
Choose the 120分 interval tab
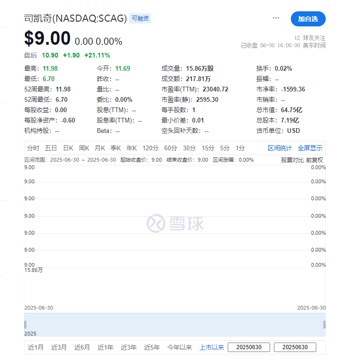click(x=150, y=148)
